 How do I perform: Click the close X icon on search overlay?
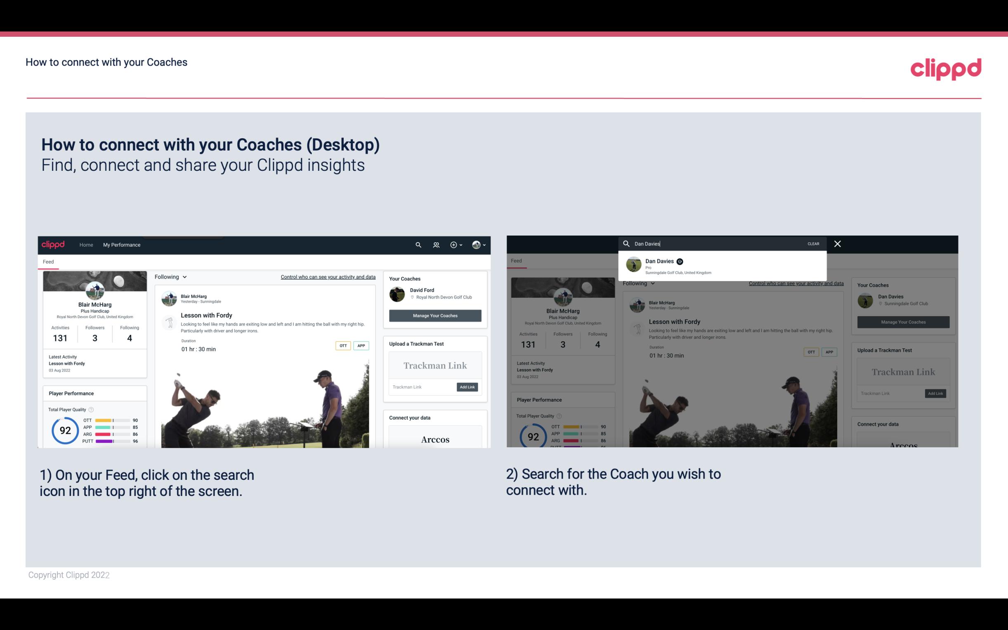pyautogui.click(x=838, y=244)
